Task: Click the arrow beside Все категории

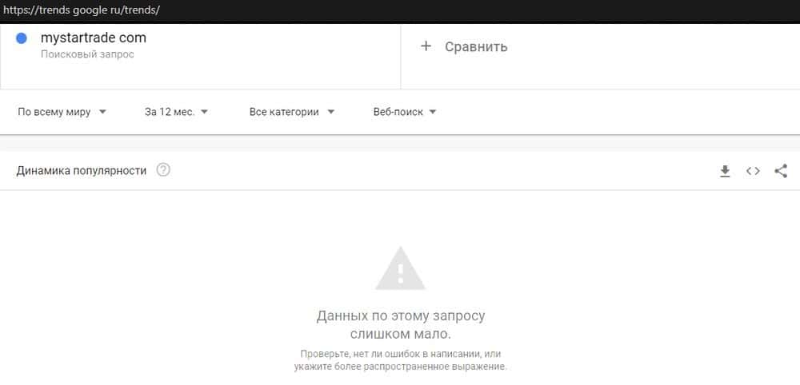Action: [330, 112]
